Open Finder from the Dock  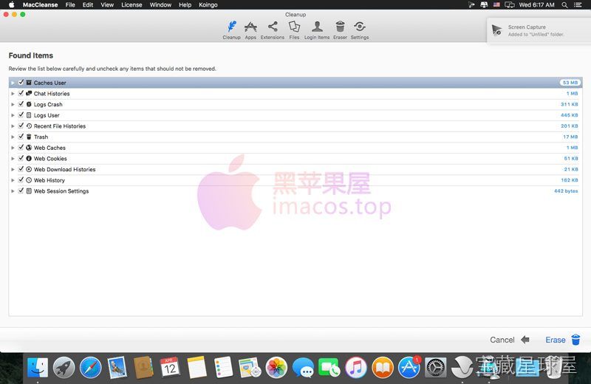click(x=38, y=368)
